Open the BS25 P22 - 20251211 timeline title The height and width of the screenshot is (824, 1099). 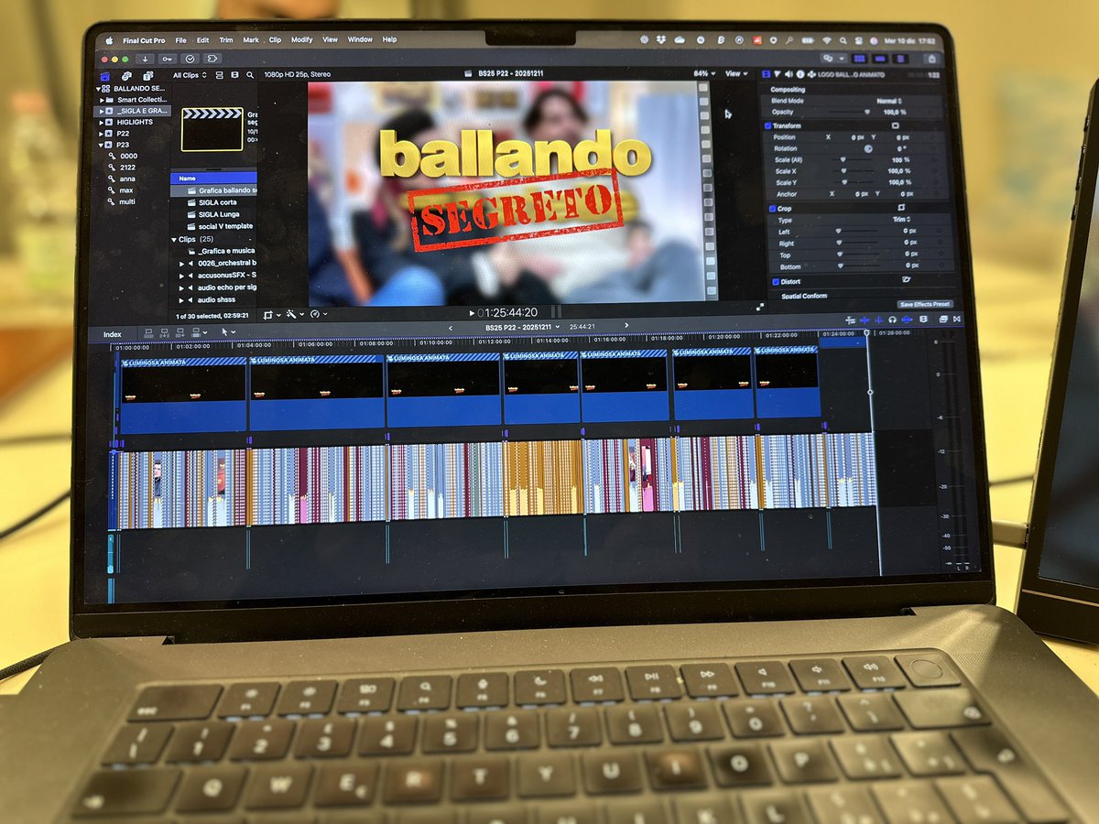[518, 327]
